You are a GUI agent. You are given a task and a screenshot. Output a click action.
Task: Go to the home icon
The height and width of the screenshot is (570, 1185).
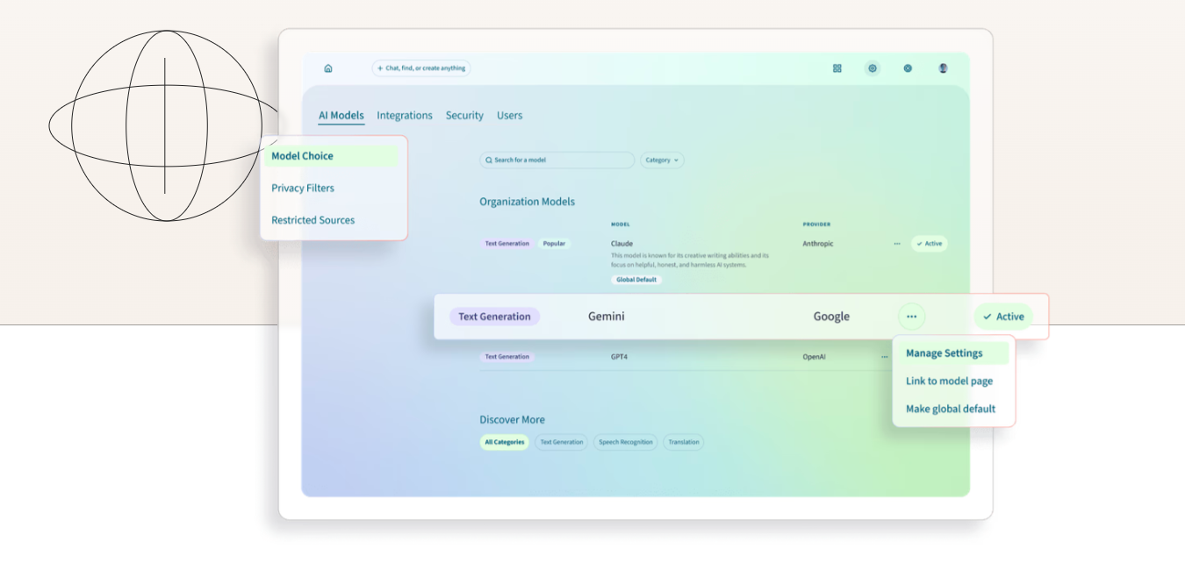[328, 68]
